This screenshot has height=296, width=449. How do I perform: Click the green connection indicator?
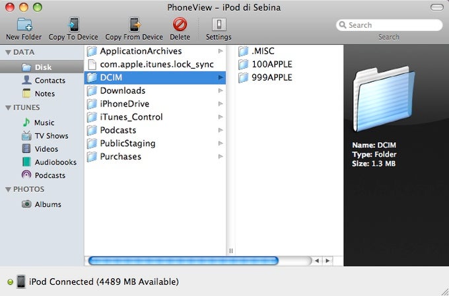[x=10, y=282]
